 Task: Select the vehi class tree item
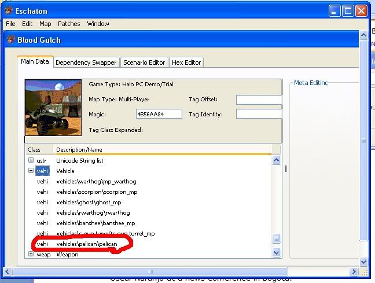43,171
